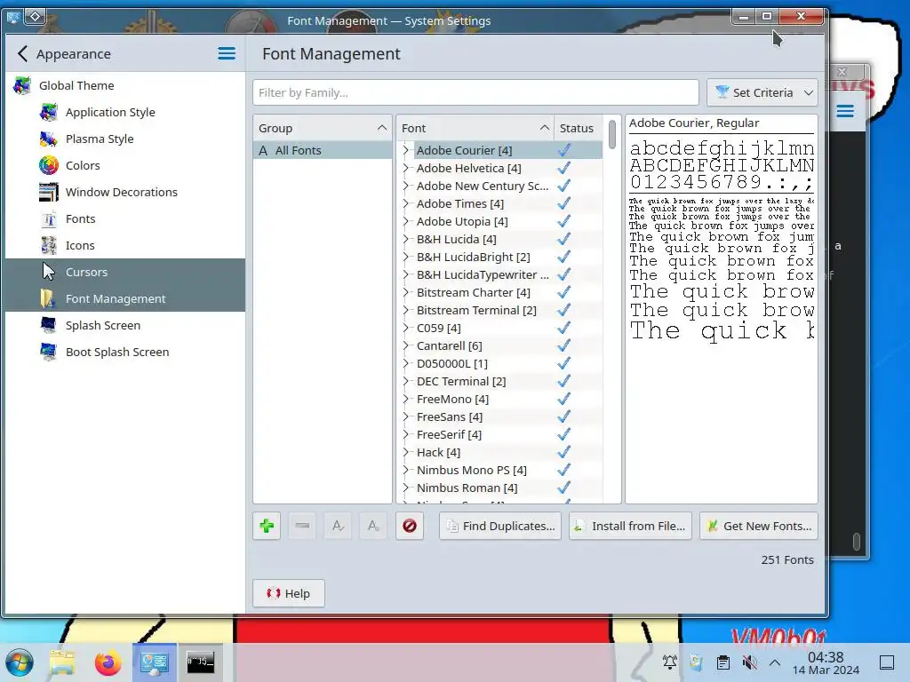This screenshot has width=910, height=682.
Task: Toggle status checkmark for Adobe Utopia
Action: pos(563,221)
